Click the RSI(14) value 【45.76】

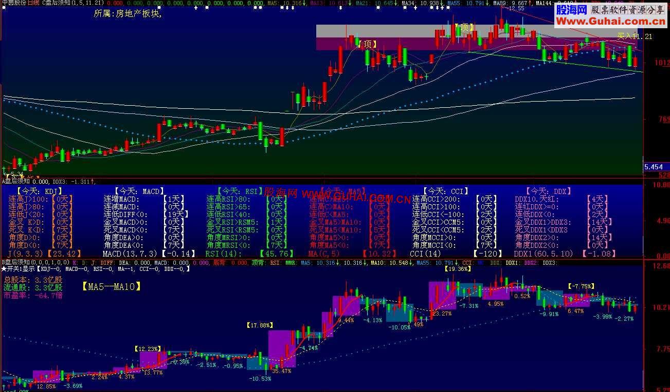pos(276,253)
